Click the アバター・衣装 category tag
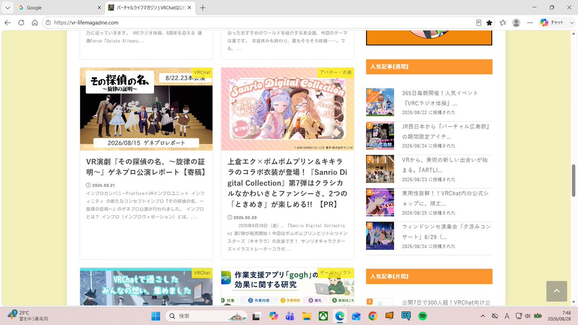 coord(336,72)
